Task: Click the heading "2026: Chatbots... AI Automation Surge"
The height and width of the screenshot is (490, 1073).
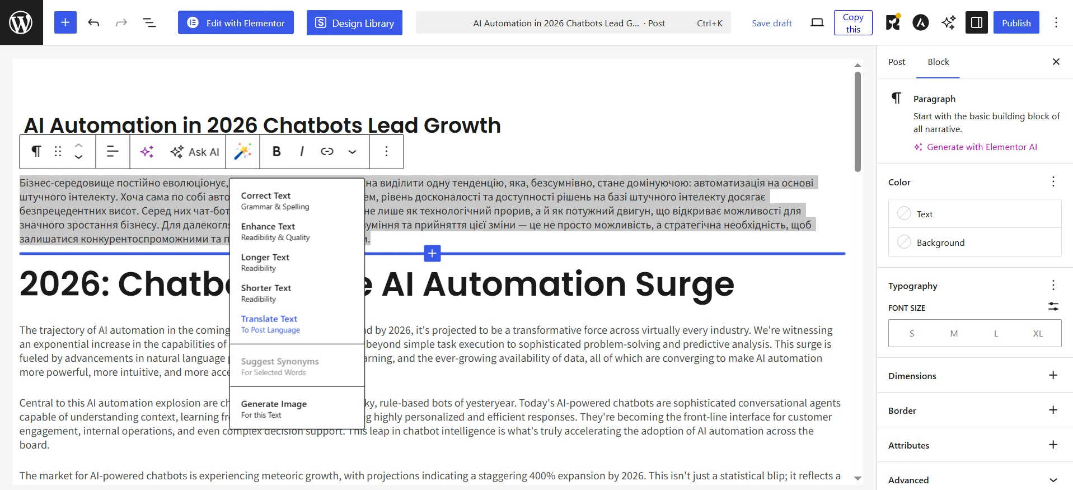Action: point(377,284)
